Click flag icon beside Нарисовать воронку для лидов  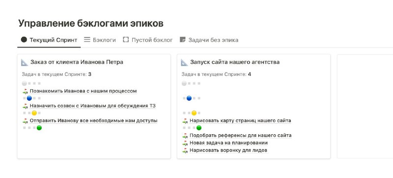(185, 151)
